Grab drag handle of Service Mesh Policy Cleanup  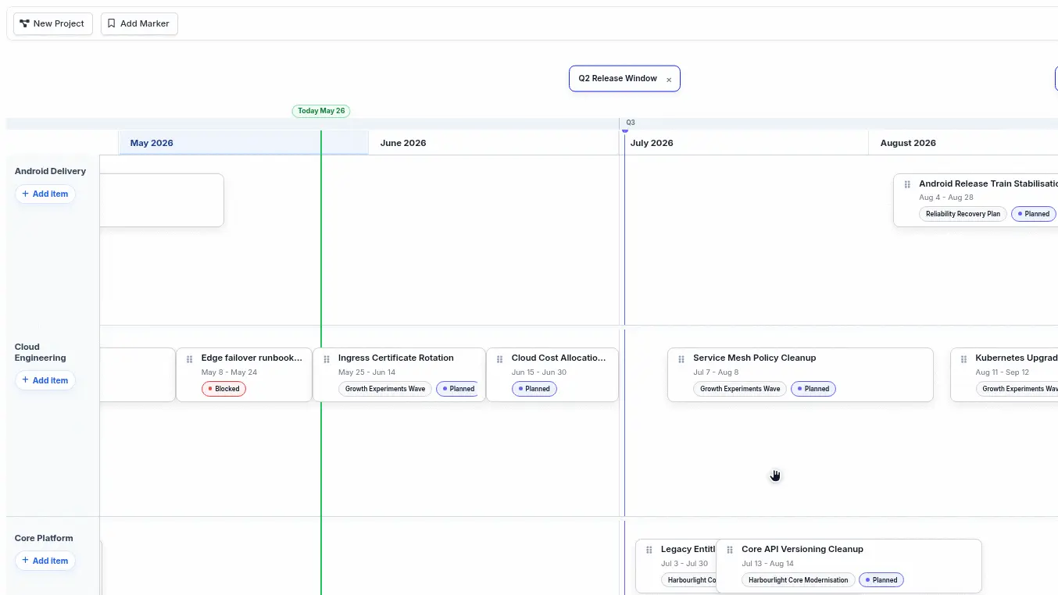(x=681, y=359)
